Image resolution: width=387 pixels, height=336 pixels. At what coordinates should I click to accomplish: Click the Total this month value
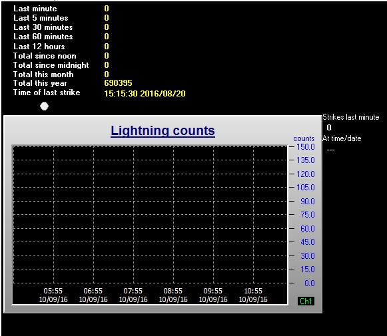[x=107, y=75]
